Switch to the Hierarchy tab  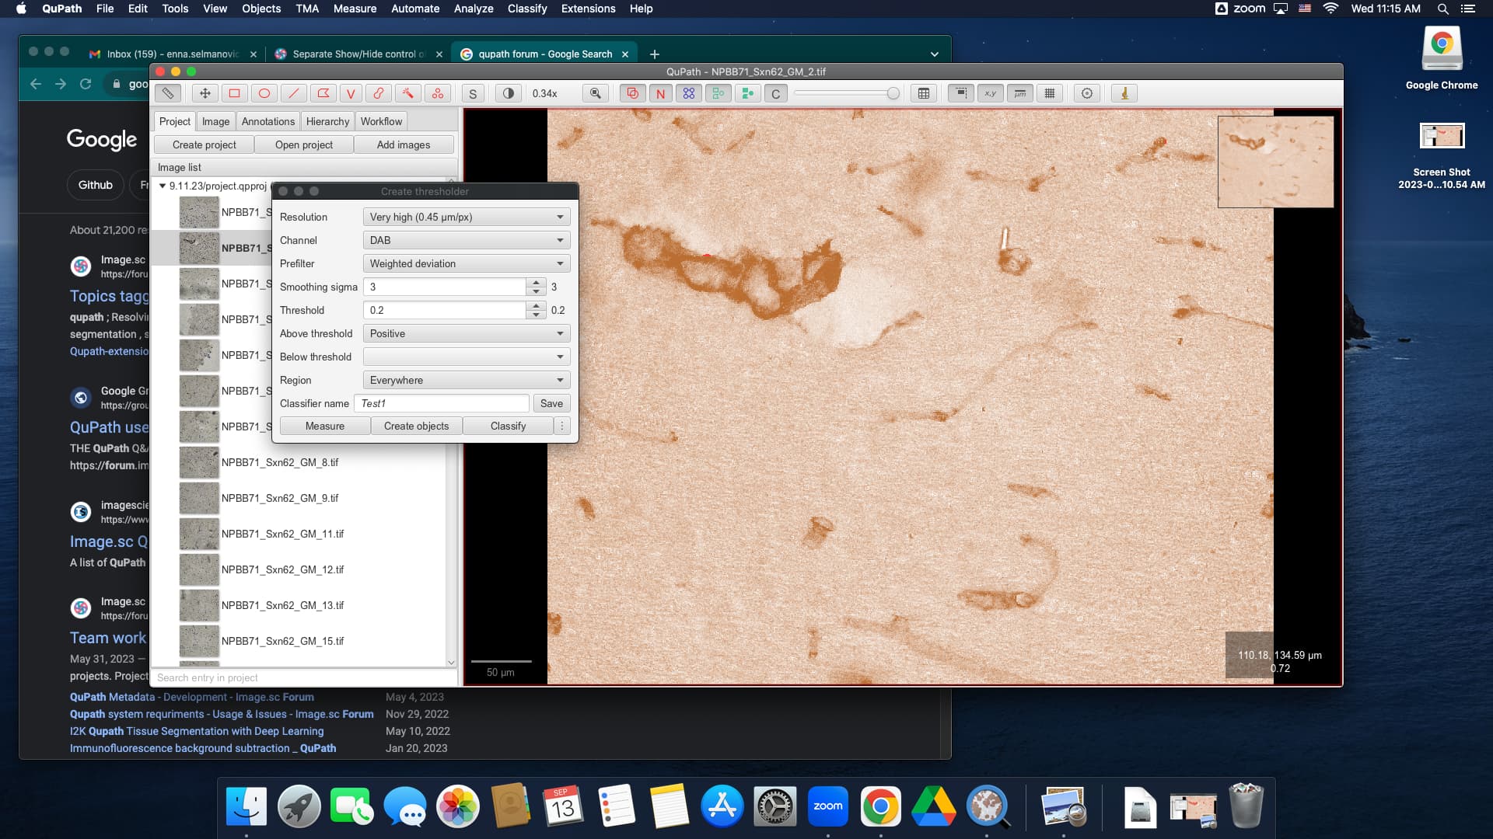(327, 121)
